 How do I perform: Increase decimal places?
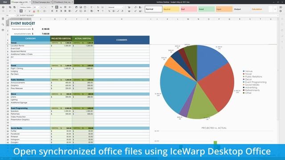(x=122, y=11)
